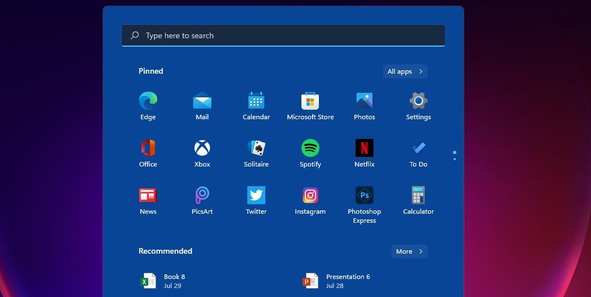This screenshot has width=591, height=297.
Task: Launch the Calculator app
Action: click(x=419, y=201)
